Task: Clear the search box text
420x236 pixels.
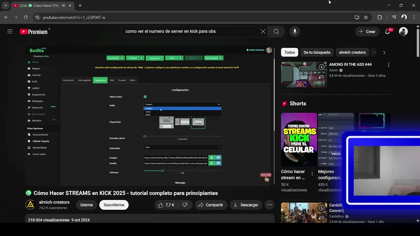Action: pyautogui.click(x=263, y=31)
